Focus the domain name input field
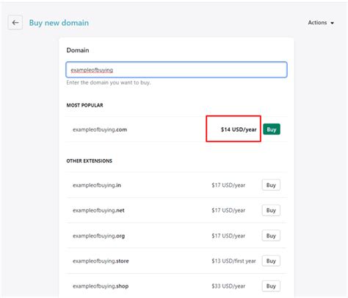Viewport: 348px width, 298px height. tap(176, 70)
